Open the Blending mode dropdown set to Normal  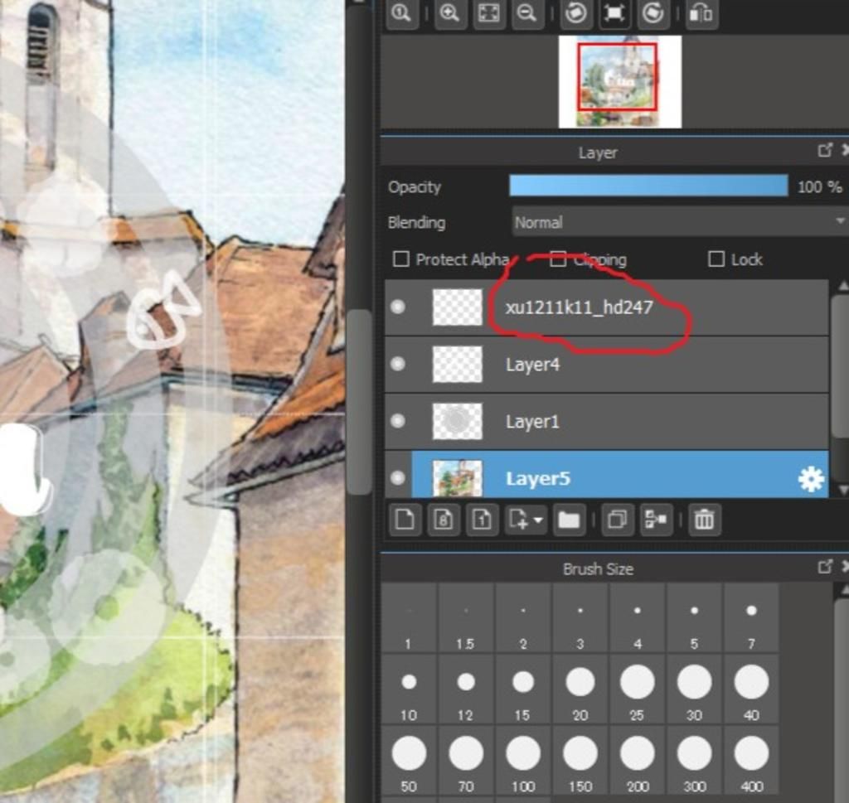pyautogui.click(x=680, y=222)
